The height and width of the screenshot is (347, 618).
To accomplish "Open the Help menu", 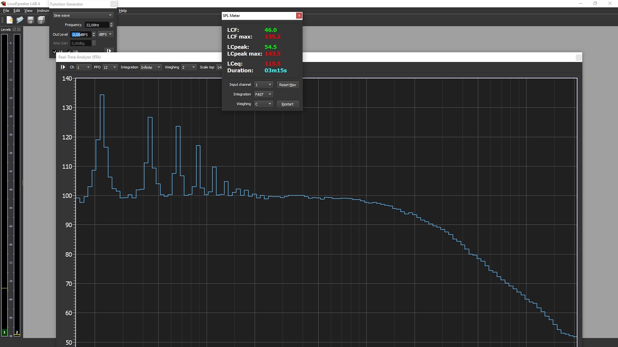I will pos(123,11).
